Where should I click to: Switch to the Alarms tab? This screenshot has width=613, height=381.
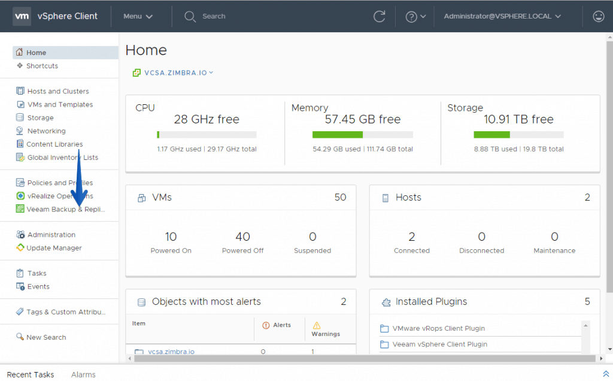[83, 374]
